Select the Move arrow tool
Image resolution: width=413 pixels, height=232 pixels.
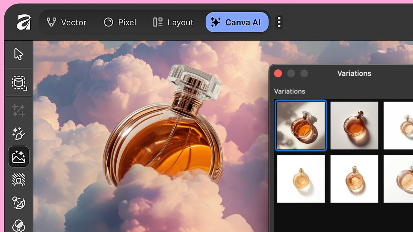coord(19,54)
